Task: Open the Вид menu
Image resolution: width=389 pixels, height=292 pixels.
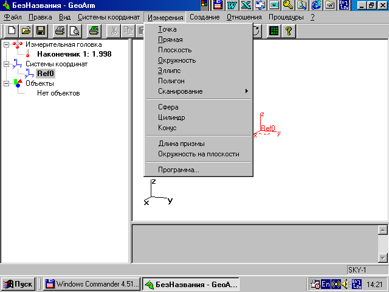Action: (65, 17)
